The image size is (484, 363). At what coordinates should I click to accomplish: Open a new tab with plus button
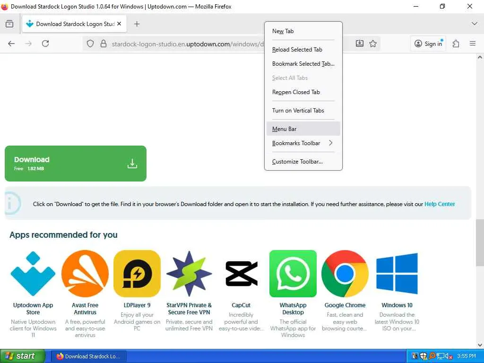pyautogui.click(x=137, y=24)
